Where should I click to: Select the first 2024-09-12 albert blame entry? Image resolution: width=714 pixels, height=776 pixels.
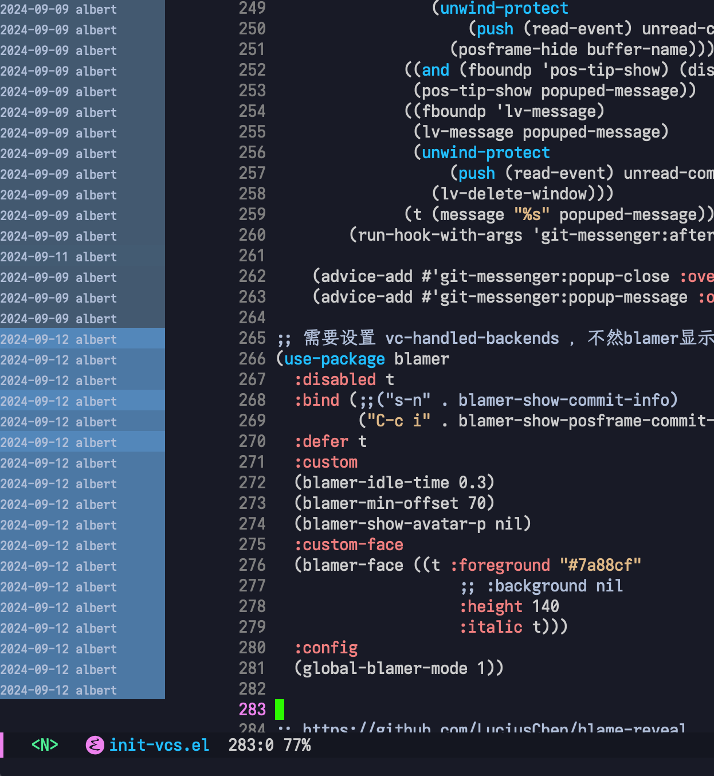coord(58,339)
